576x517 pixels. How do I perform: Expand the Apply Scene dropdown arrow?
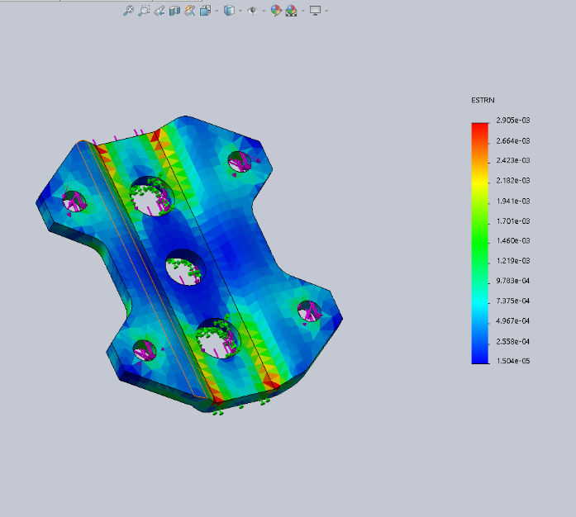click(302, 11)
